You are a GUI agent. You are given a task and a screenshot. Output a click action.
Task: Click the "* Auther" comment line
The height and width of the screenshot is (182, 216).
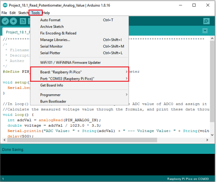click(x=15, y=61)
